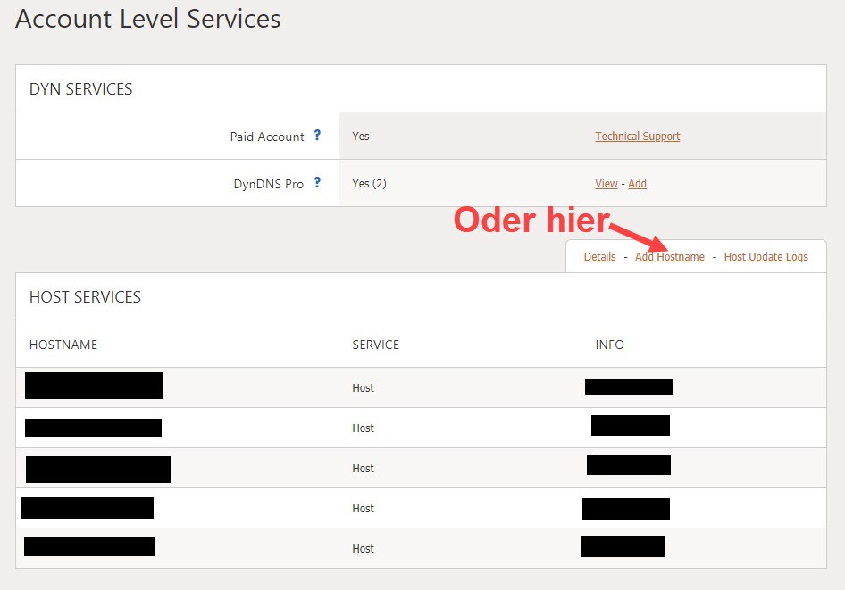This screenshot has height=590, width=845.
Task: Open the help icon next to DynDNS Pro
Action: [317, 183]
